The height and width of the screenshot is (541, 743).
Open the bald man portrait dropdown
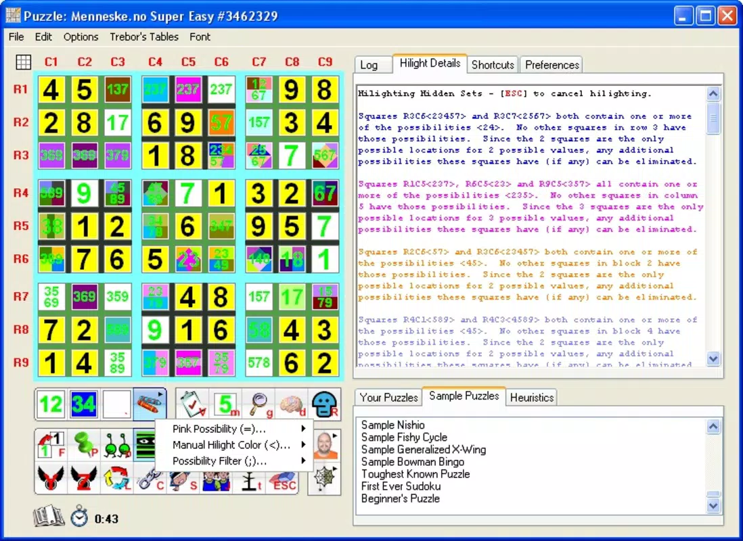[x=325, y=444]
